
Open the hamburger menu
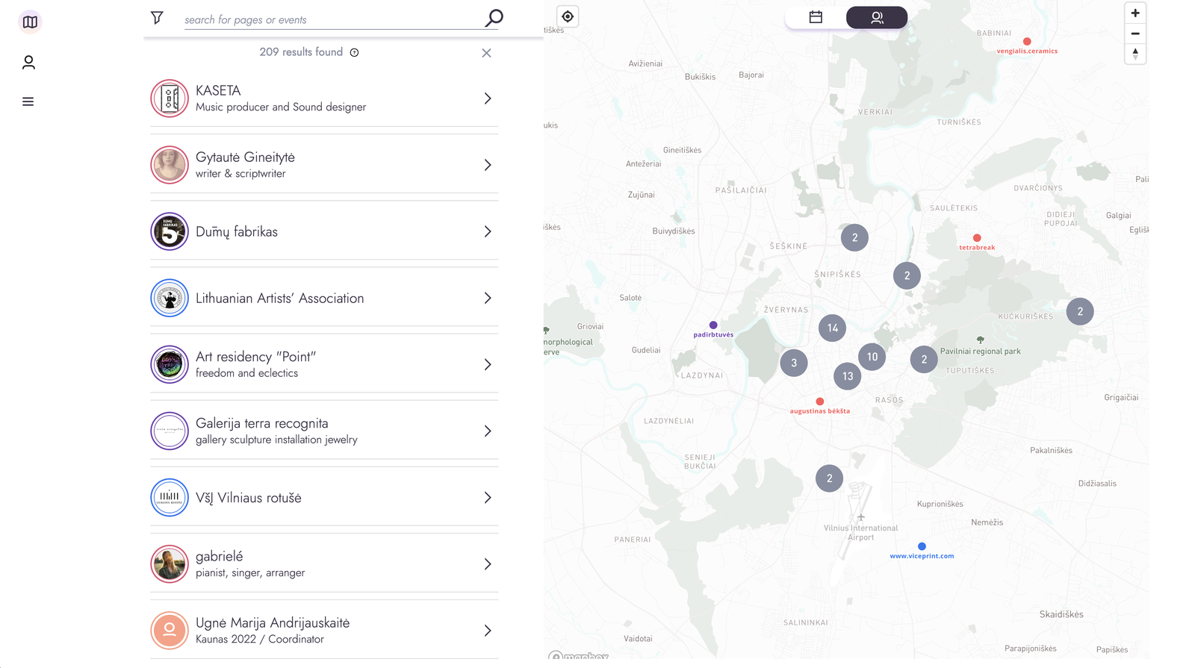28,102
